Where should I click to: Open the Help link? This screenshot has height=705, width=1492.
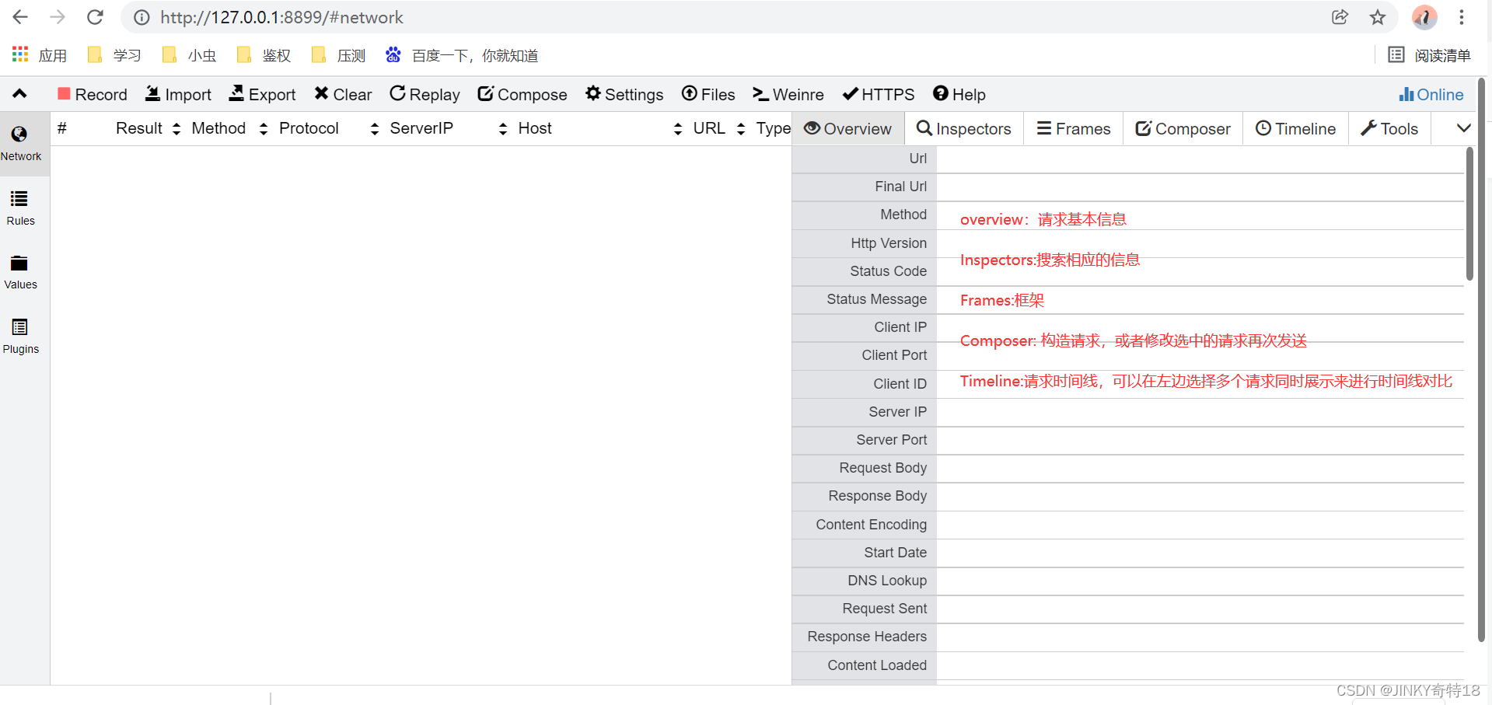pyautogui.click(x=959, y=94)
